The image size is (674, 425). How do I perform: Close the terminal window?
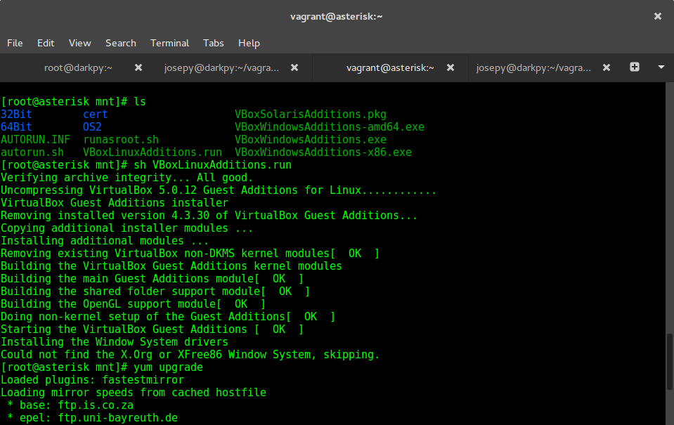(658, 16)
